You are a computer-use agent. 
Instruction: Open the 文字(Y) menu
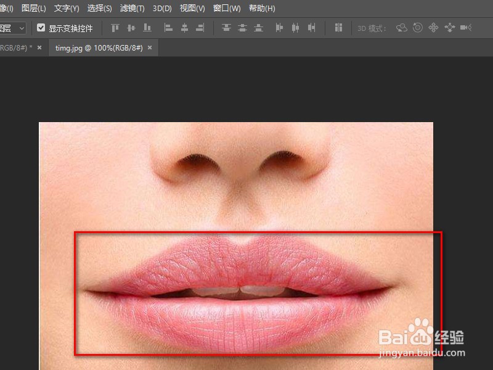(x=67, y=8)
